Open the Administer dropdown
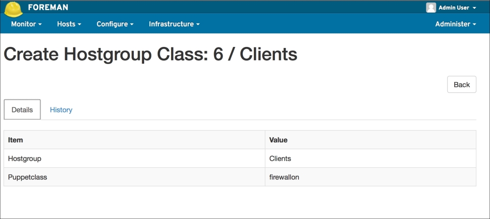The width and height of the screenshot is (490, 219). [455, 24]
